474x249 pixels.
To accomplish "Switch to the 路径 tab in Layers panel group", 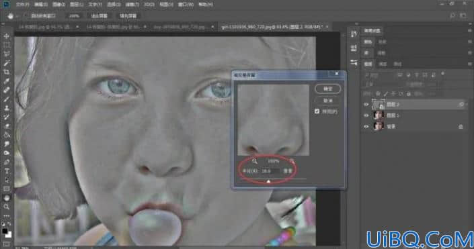I will [397, 64].
